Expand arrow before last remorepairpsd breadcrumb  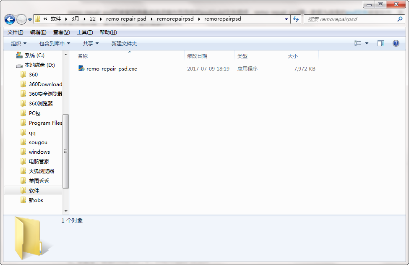[199, 19]
